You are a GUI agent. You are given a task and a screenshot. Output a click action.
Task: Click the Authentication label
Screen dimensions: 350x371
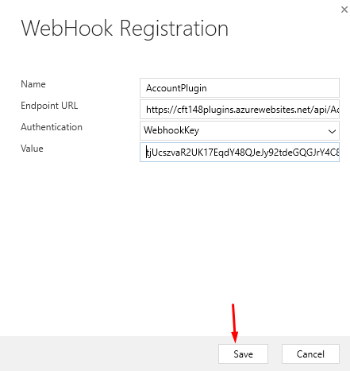click(52, 127)
